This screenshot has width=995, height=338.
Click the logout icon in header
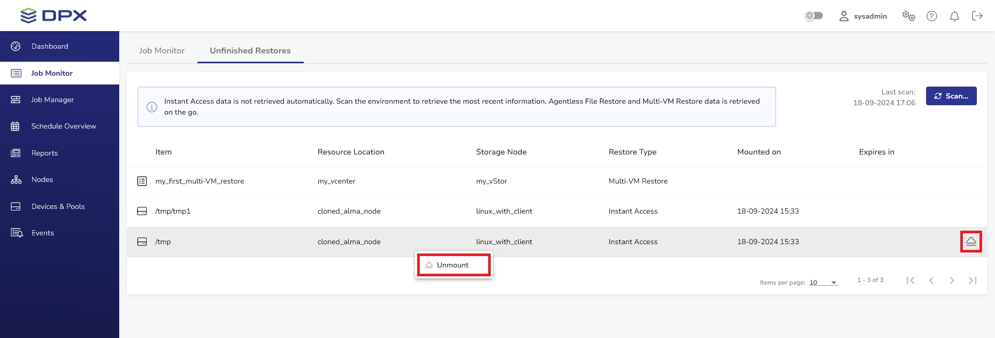tap(977, 16)
